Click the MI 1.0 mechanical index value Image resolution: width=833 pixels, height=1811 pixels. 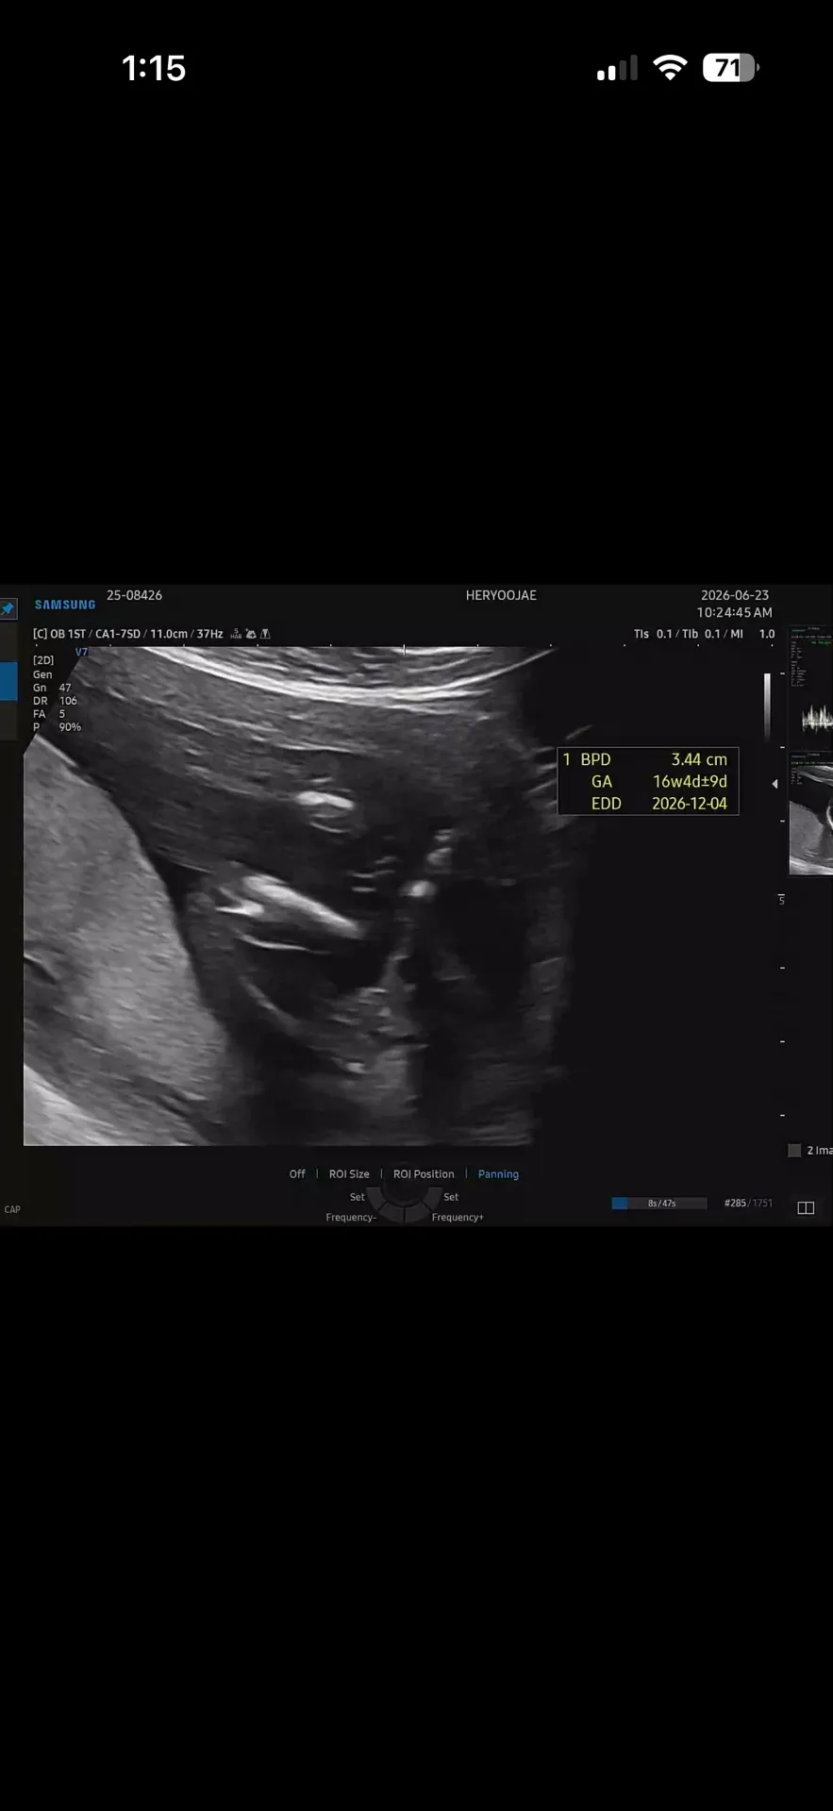coord(753,634)
